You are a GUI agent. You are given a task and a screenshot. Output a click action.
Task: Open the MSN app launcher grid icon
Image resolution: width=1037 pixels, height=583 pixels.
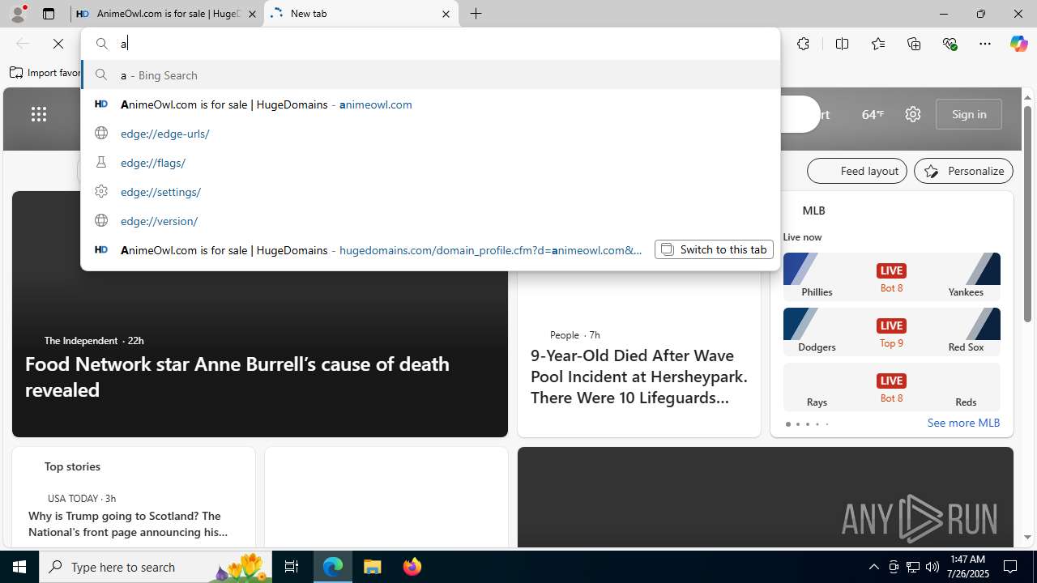pyautogui.click(x=39, y=114)
